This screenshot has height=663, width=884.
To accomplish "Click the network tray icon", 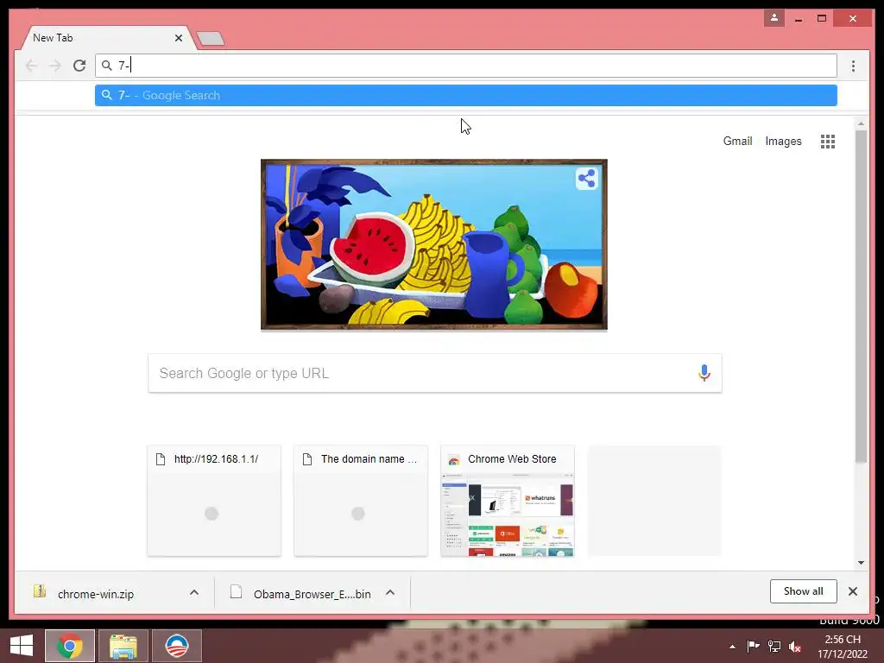I will [x=774, y=647].
